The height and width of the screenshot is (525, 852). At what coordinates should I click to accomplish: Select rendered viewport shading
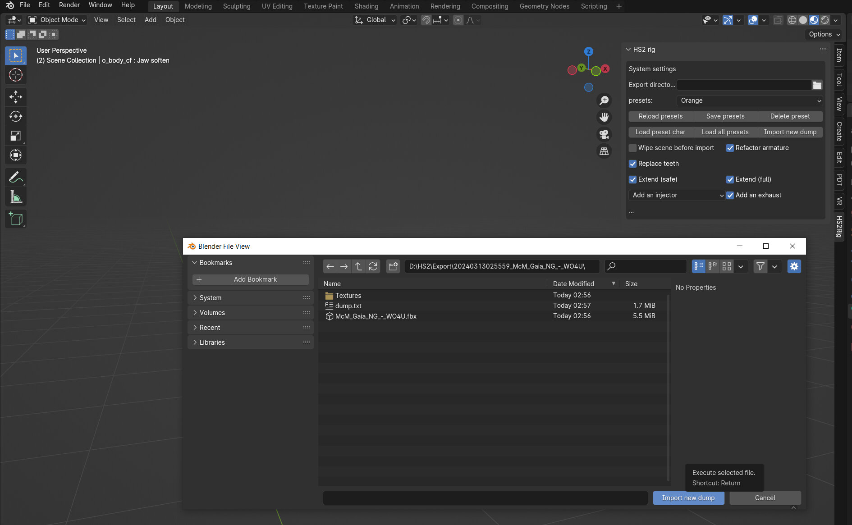tap(825, 20)
